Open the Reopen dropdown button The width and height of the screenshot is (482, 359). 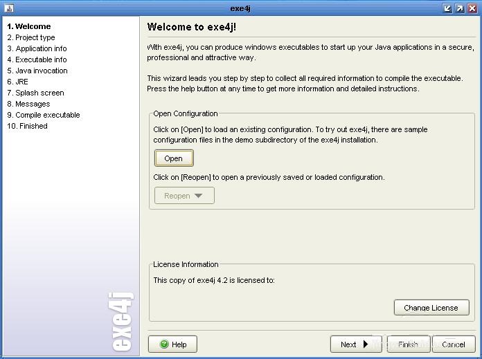point(184,196)
